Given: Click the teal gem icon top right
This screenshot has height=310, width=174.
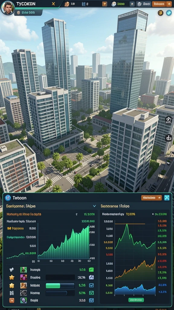Looking at the screenshot, I should (169, 13).
